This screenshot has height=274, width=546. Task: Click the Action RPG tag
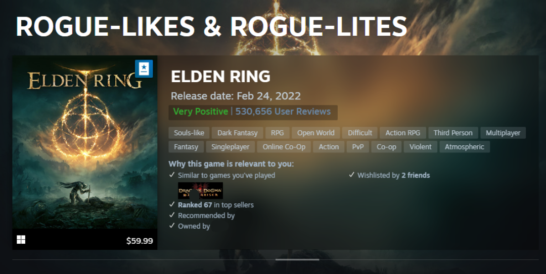[403, 133]
